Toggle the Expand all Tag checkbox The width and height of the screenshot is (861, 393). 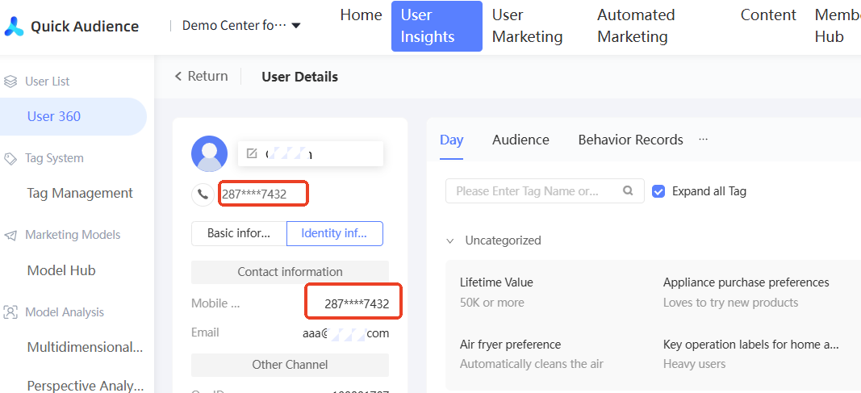658,191
